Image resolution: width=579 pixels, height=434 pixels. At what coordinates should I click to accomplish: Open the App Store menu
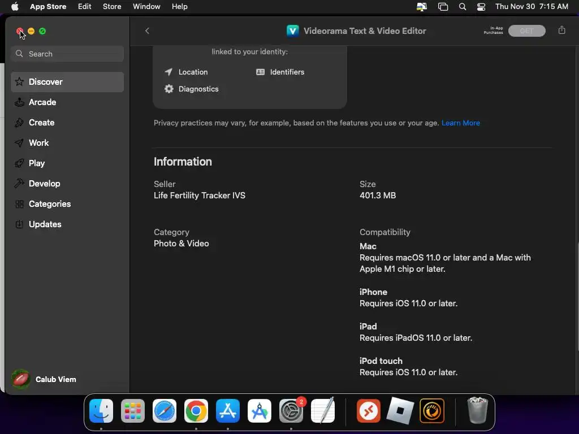tap(48, 6)
